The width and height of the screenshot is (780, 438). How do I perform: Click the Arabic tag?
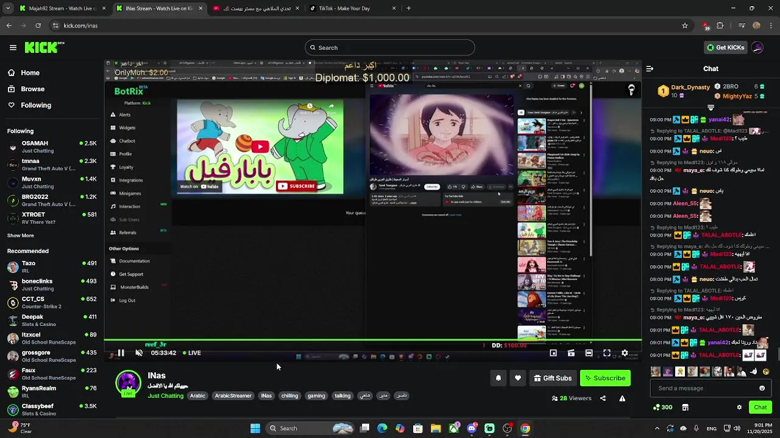tap(197, 396)
